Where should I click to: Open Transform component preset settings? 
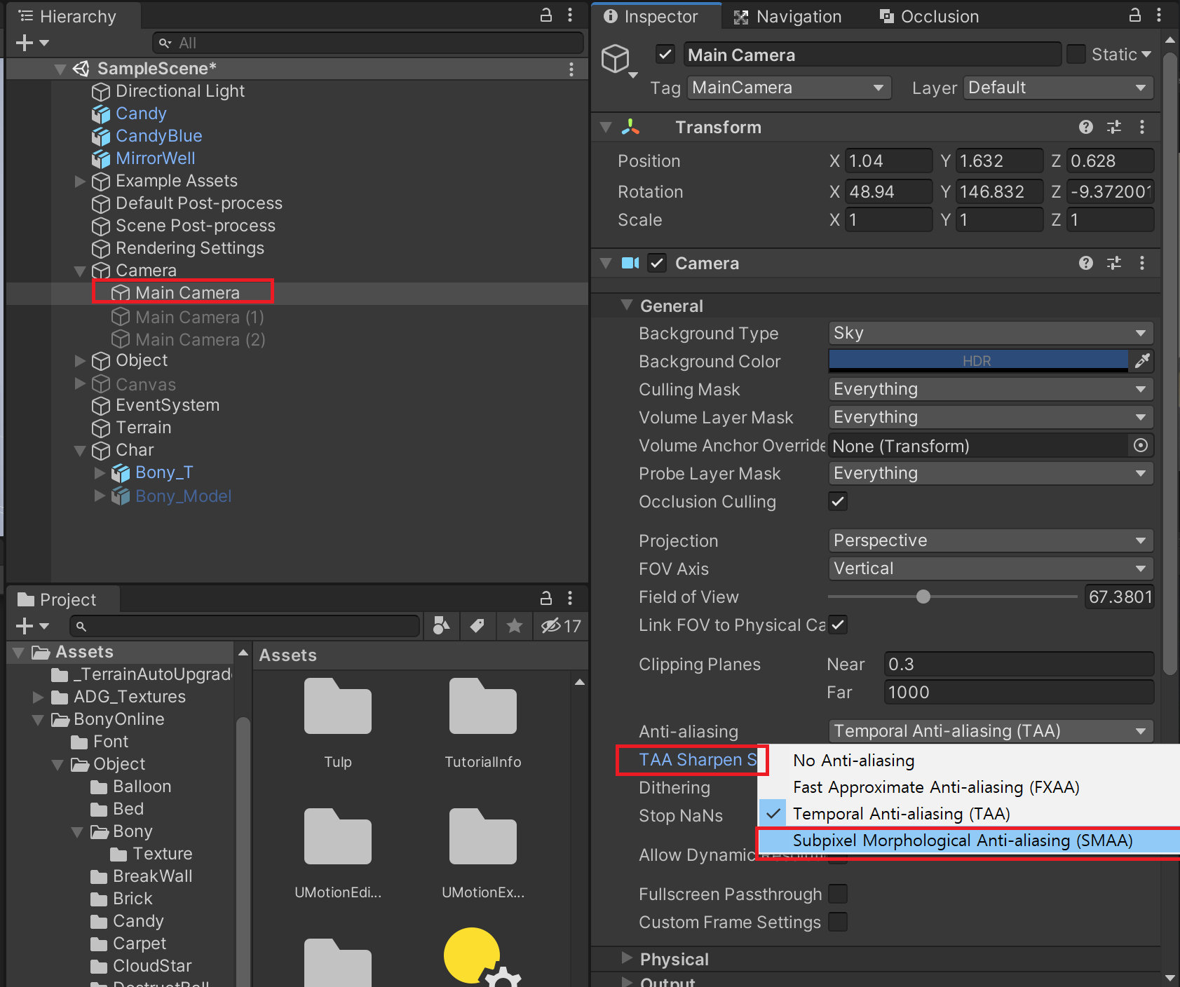(x=1114, y=127)
